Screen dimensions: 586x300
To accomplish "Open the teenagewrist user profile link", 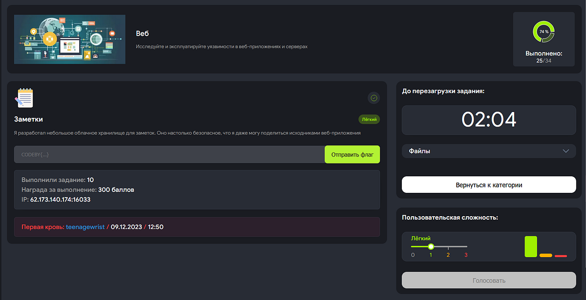I will (84, 226).
